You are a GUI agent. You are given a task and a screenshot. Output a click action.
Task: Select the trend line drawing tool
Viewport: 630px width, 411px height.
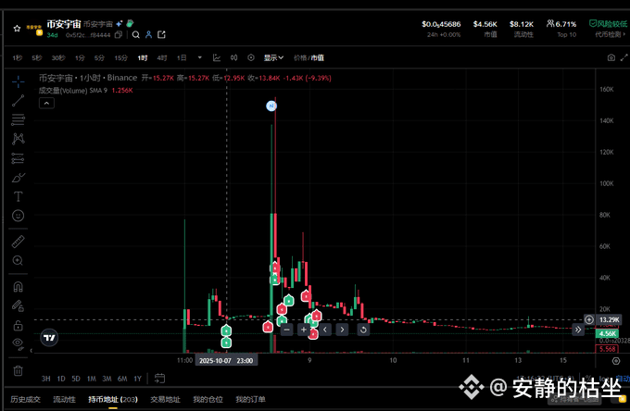click(x=19, y=101)
